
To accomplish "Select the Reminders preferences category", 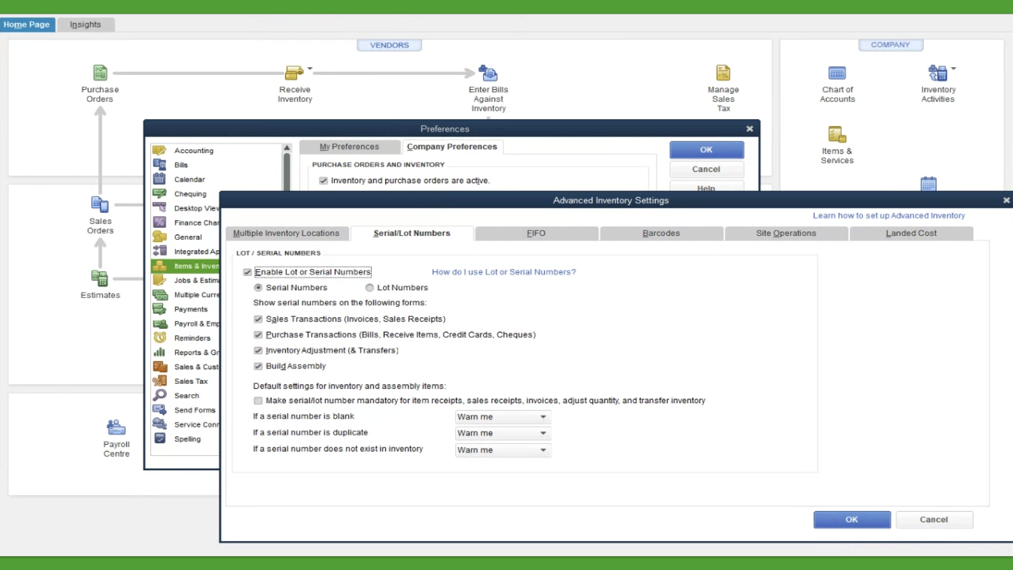I will tap(192, 338).
